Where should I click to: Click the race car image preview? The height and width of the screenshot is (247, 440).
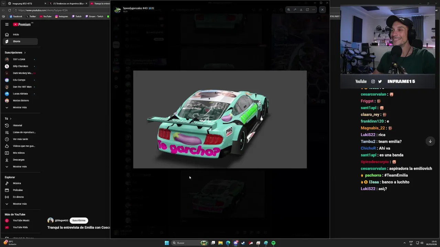(x=220, y=119)
